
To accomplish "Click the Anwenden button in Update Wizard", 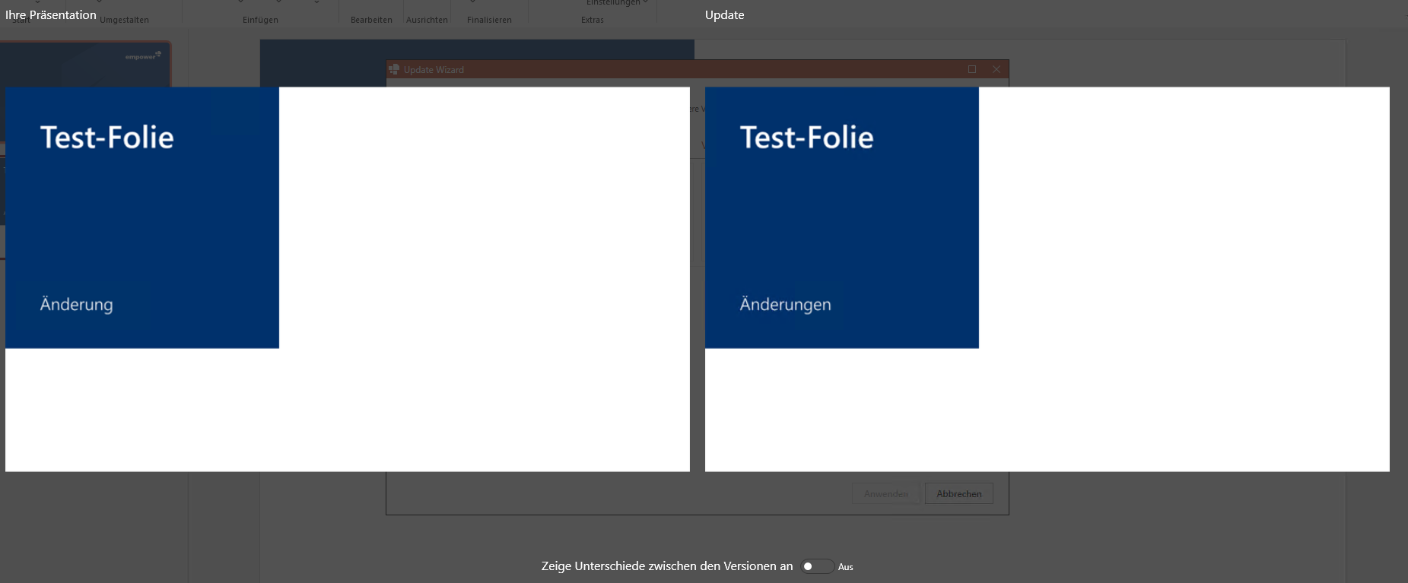I will 886,493.
